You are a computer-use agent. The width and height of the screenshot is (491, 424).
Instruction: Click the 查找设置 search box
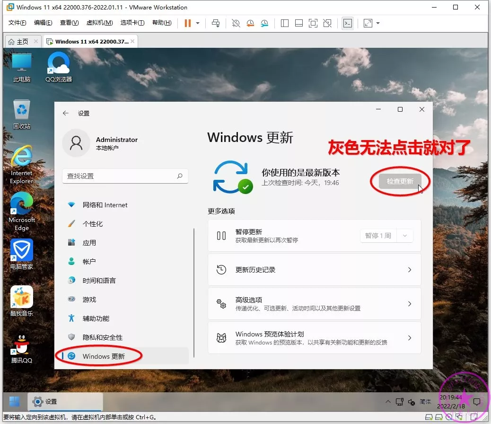[x=125, y=176]
